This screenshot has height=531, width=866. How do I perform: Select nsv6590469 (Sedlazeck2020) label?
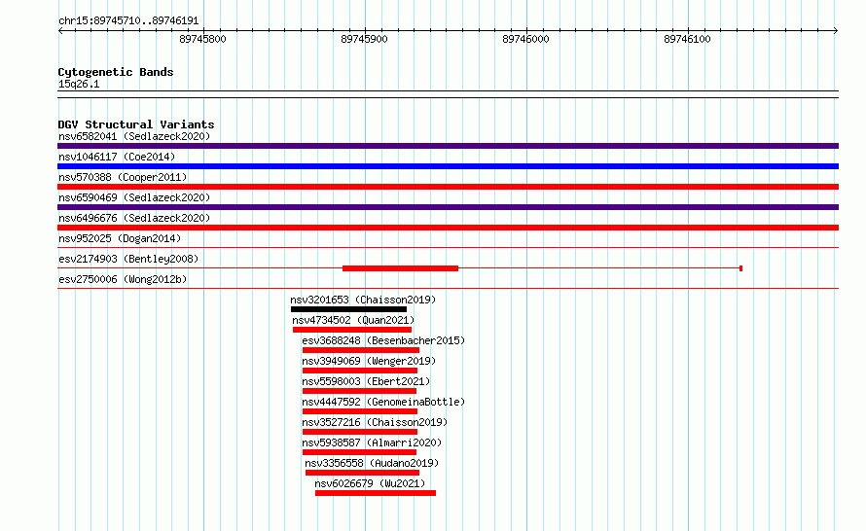[134, 197]
